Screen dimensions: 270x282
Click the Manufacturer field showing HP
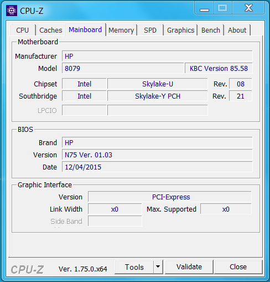pyautogui.click(x=157, y=56)
